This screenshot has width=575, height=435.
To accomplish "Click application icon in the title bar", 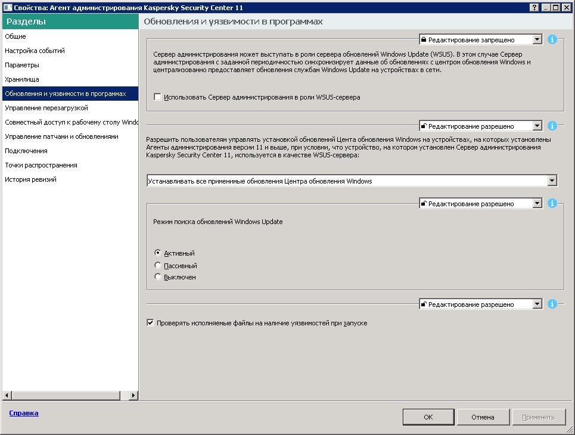I will pyautogui.click(x=7, y=7).
